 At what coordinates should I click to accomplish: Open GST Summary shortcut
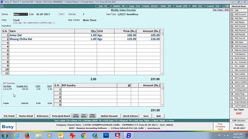click(239, 78)
